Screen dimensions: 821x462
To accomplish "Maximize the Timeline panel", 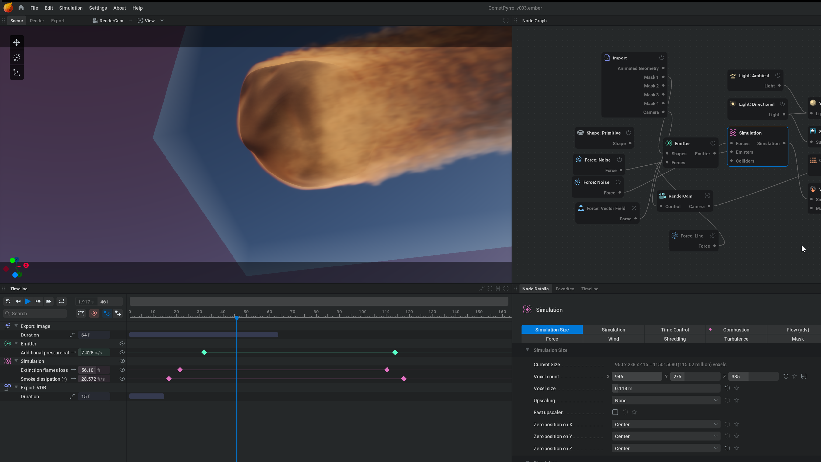I will pyautogui.click(x=506, y=289).
